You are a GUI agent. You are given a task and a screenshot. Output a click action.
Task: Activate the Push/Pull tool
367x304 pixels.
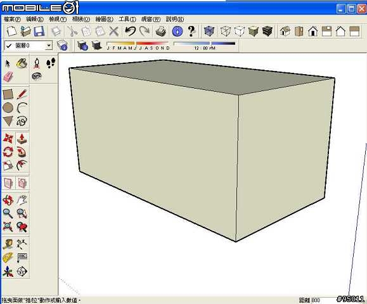click(x=22, y=139)
